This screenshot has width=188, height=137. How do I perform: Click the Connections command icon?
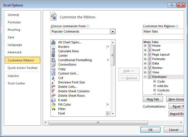(53, 64)
